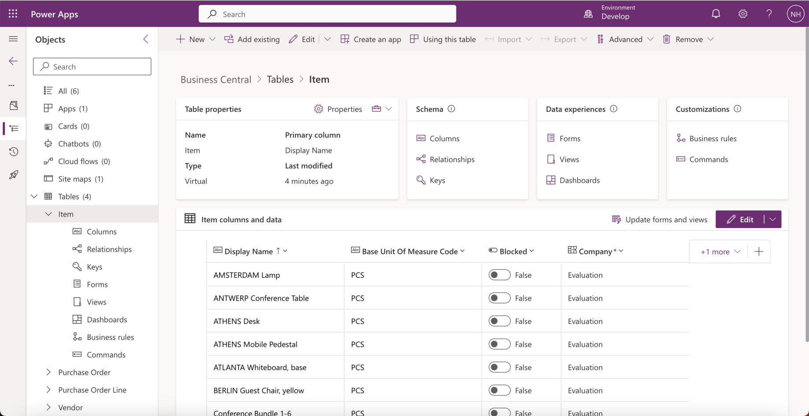Collapse the Objects panel with the chevron
Image resolution: width=809 pixels, height=416 pixels.
[x=146, y=39]
